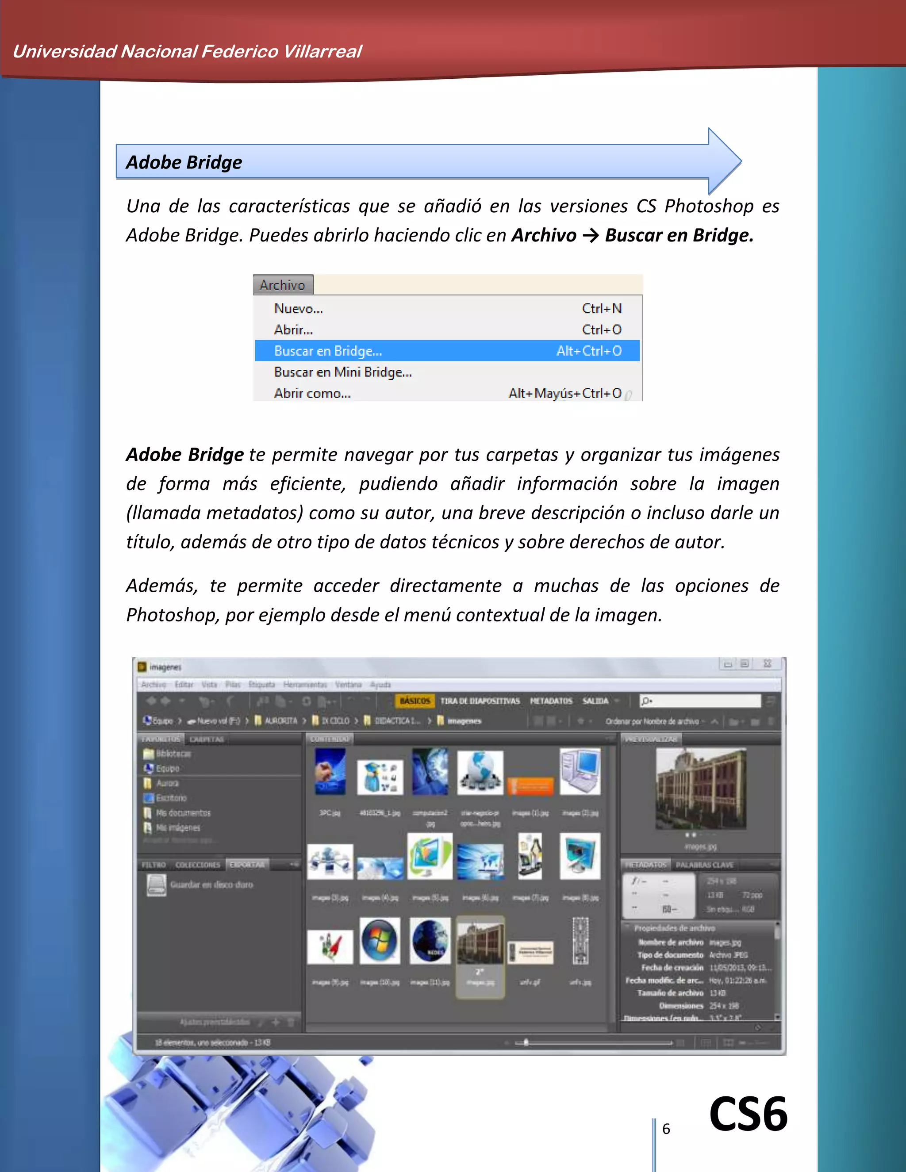Switch to the COLECCIONES panel tab
The image size is (906, 1172).
[x=197, y=865]
